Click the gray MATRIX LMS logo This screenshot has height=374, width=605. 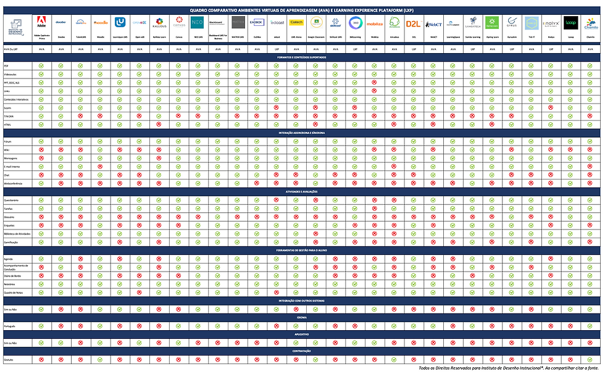(238, 22)
